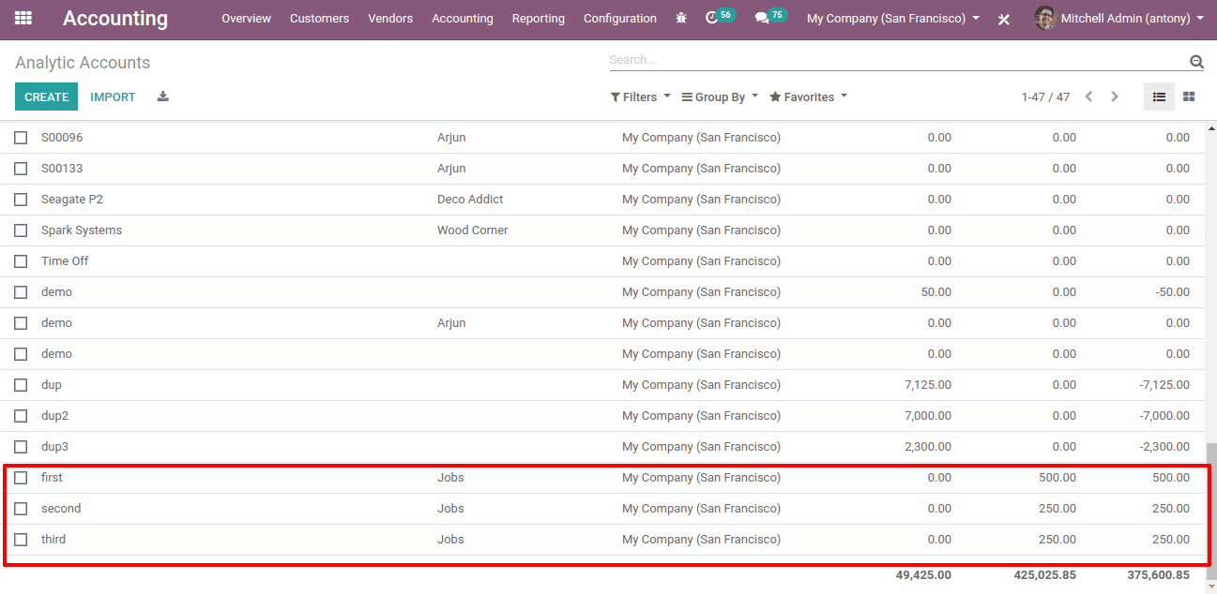Open the dup3 analytic account
Screen dimensions: 1217x594
54,447
